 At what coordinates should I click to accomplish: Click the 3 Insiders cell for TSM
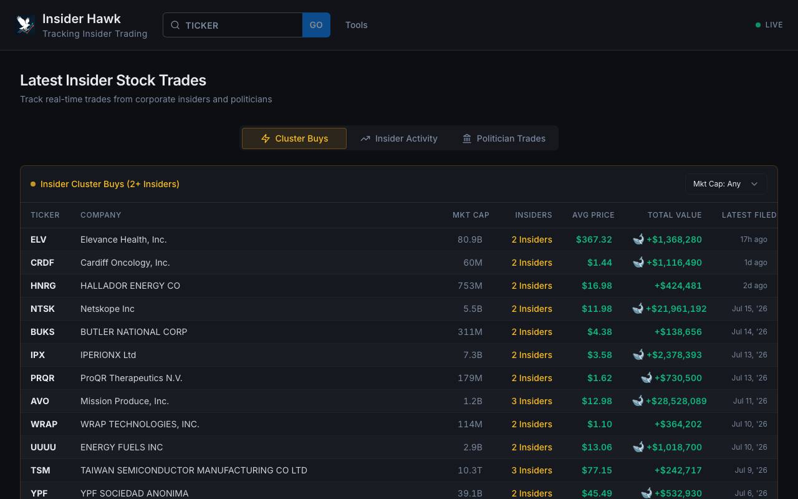coord(532,470)
